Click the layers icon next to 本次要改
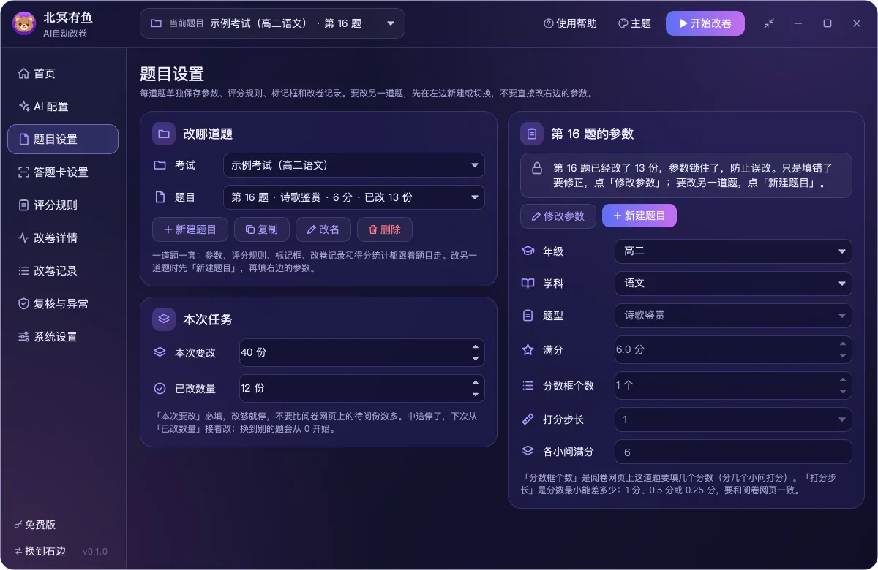 point(160,352)
